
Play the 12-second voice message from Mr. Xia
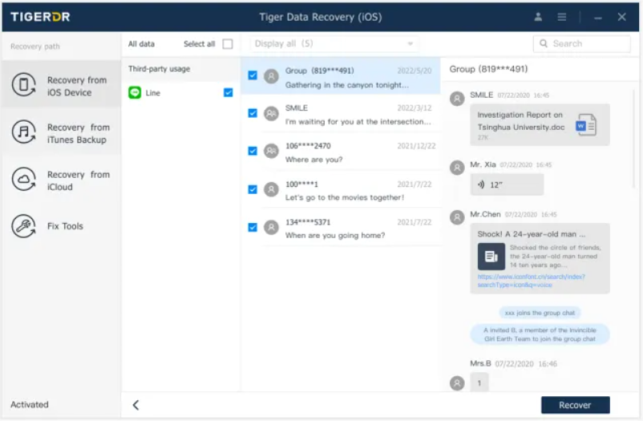point(507,184)
